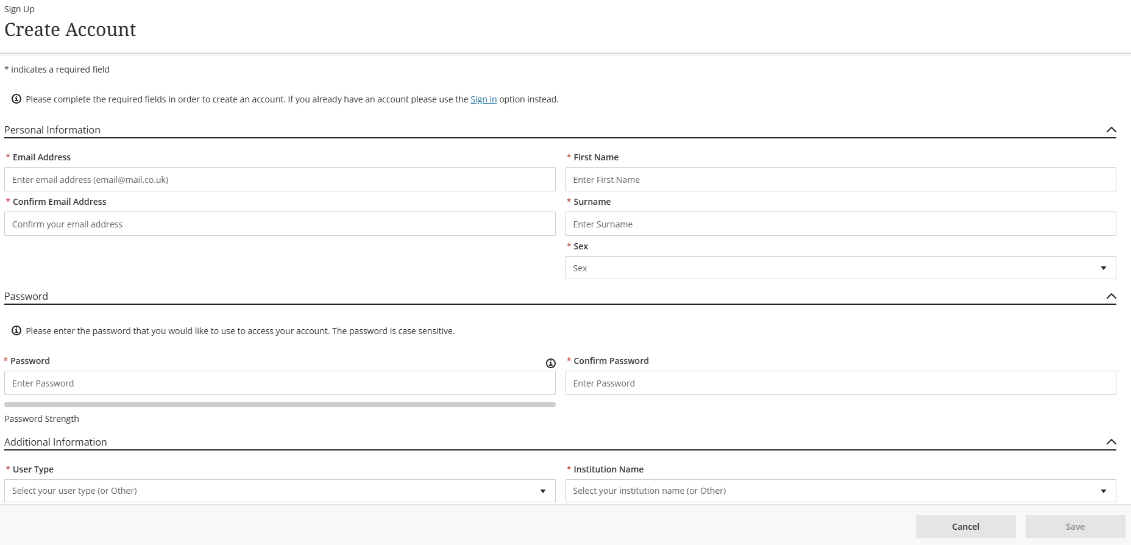
Task: Open the User Type dropdown
Action: click(x=280, y=491)
